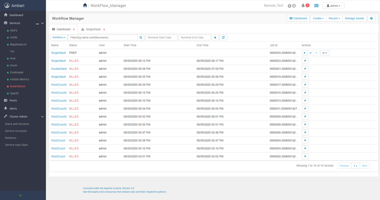Open Kerberos settings
Screen dimensions: 380x200
coord(10,138)
